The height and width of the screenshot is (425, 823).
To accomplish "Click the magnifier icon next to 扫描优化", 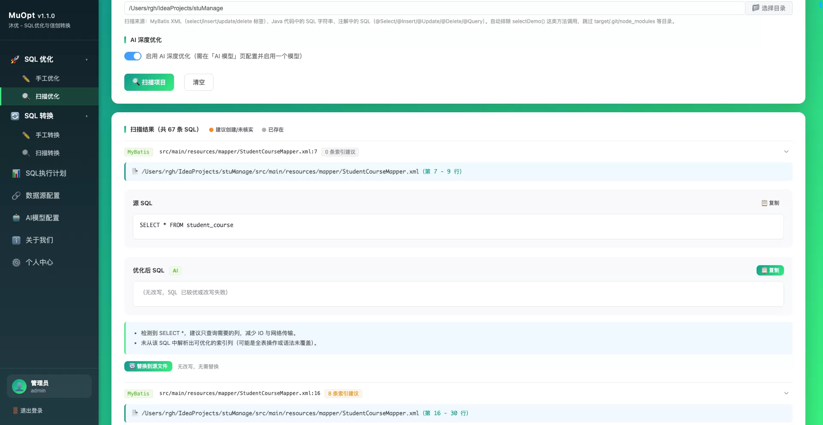I will (x=26, y=96).
